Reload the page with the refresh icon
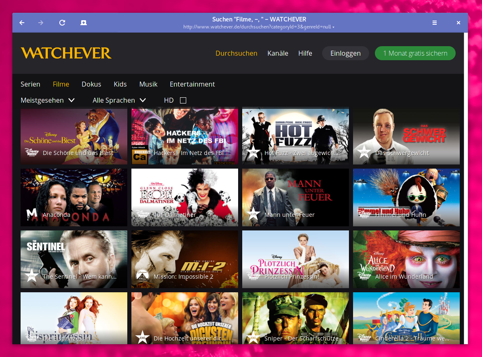The height and width of the screenshot is (357, 482). [62, 23]
